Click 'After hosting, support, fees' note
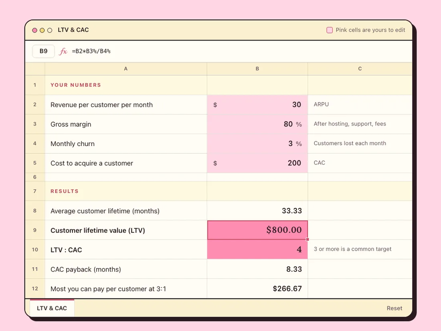This screenshot has height=331, width=441. tap(350, 124)
